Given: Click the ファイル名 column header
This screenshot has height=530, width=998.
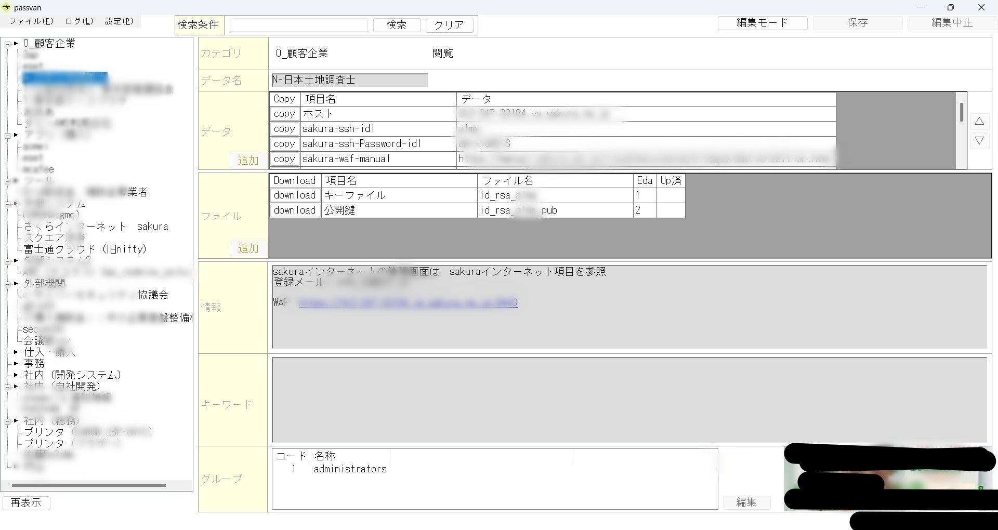Looking at the screenshot, I should pos(555,181).
